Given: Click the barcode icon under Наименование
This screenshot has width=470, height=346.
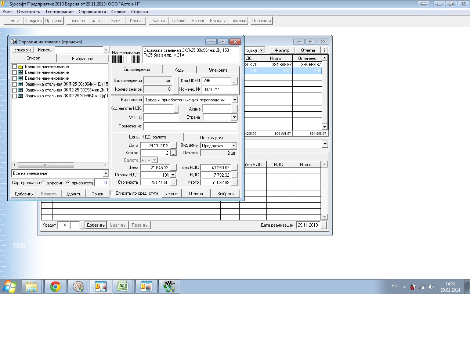Looking at the screenshot, I should [x=126, y=59].
